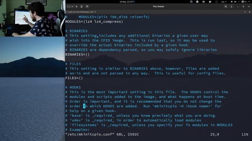
Task: Click the status text '"/etc/mkinitcpio.conf" 68L, 2592C'
Action: tap(102, 134)
